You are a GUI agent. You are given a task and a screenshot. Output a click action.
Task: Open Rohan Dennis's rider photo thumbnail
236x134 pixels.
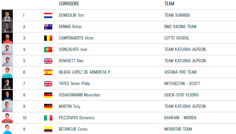point(7,27)
